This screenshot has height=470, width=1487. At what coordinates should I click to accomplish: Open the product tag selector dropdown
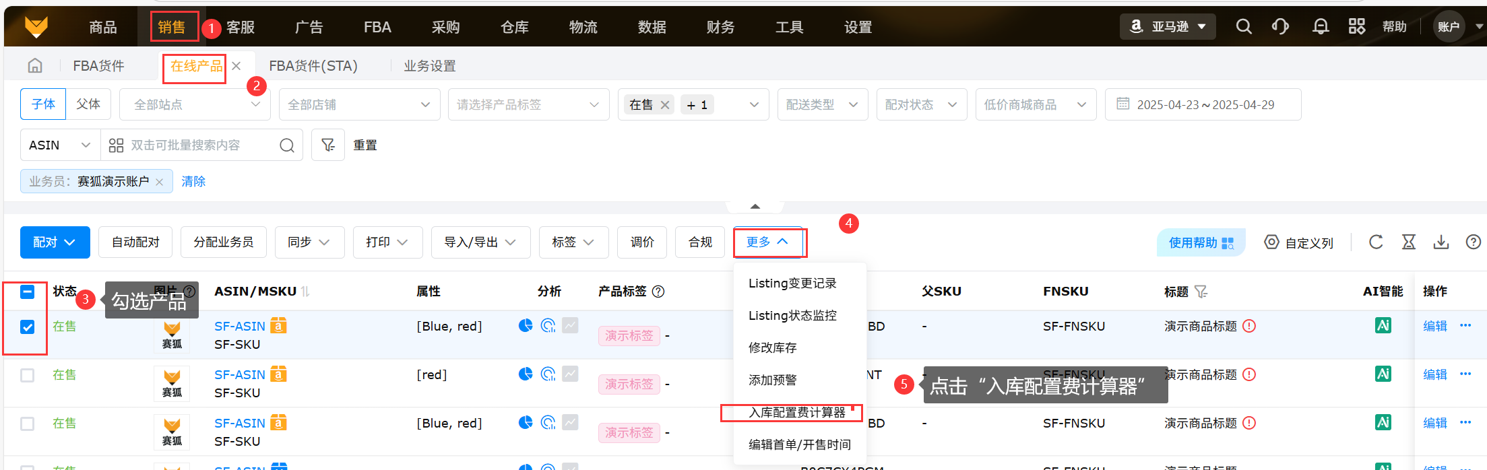528,104
